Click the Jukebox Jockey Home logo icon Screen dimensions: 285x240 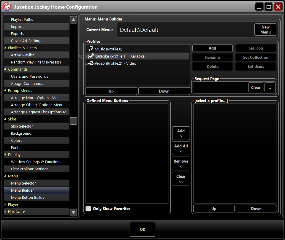coord(7,7)
